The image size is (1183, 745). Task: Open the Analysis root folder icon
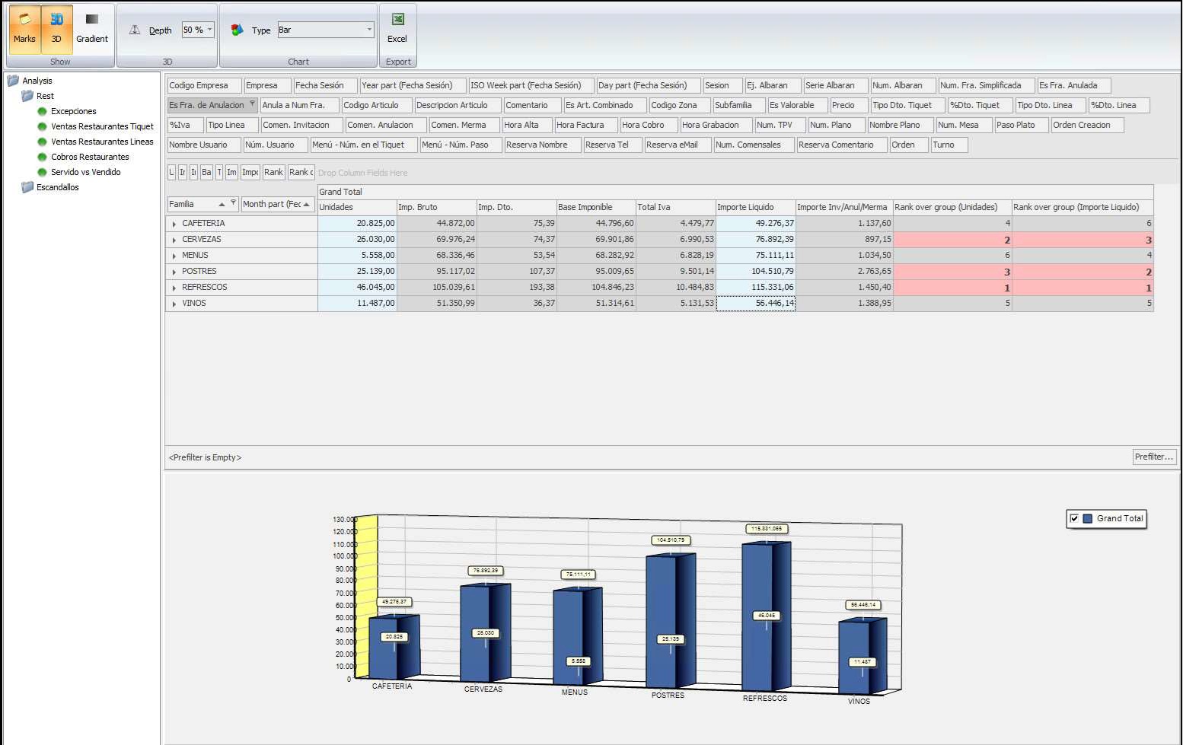(x=13, y=81)
